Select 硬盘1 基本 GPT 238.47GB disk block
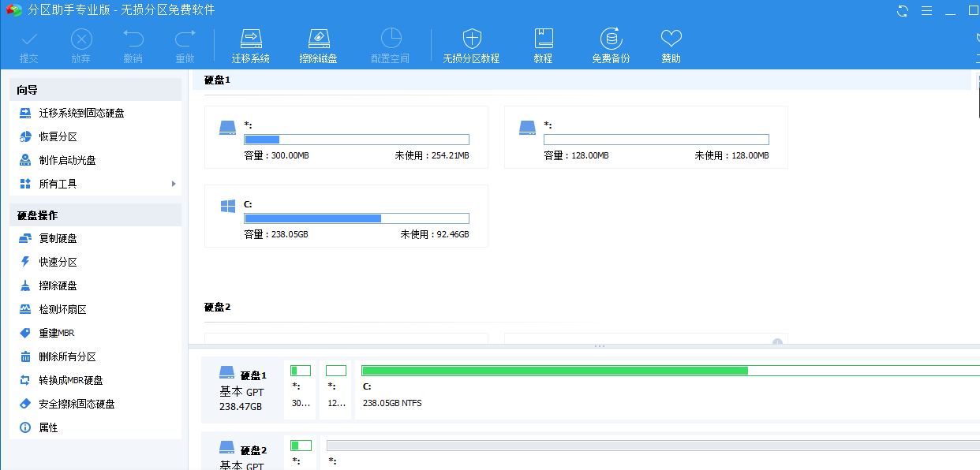 [x=242, y=390]
